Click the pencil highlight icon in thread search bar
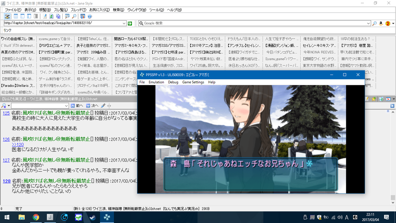This screenshot has width=396, height=223. tap(103, 106)
